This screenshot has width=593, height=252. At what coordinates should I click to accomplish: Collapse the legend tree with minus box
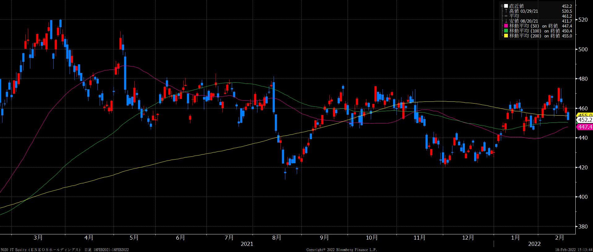click(x=502, y=6)
